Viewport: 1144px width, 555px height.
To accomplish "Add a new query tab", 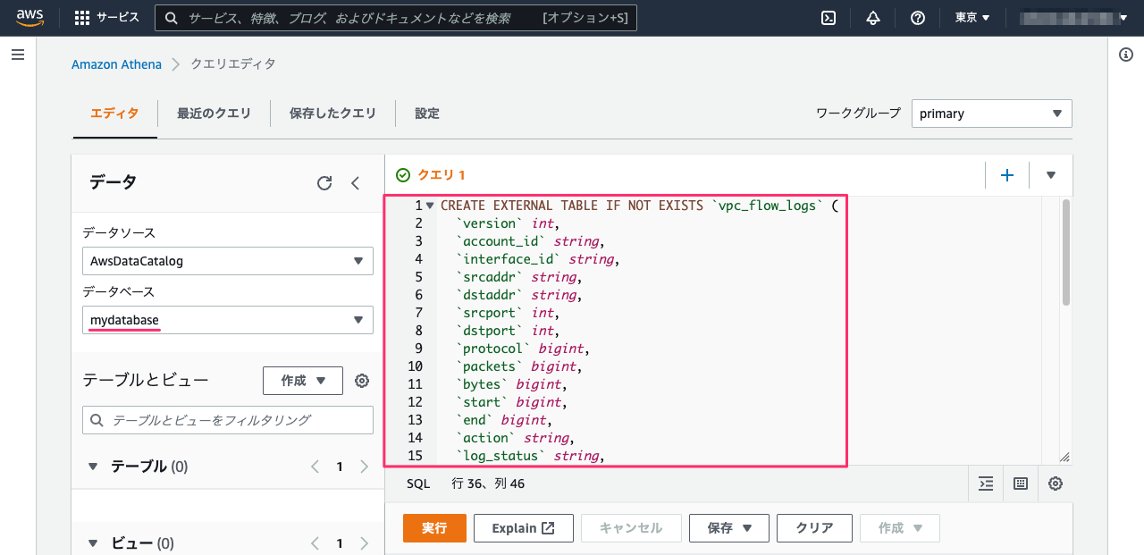I will [x=1007, y=175].
